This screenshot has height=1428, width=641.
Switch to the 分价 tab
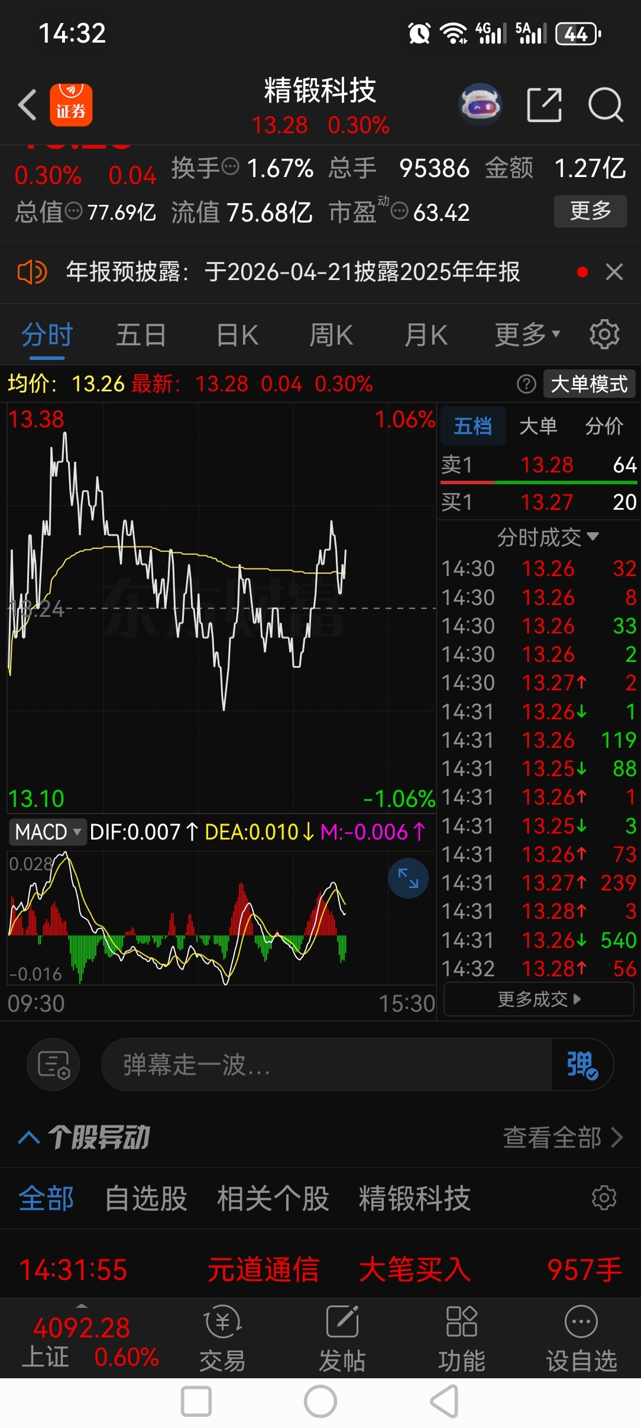coord(604,426)
